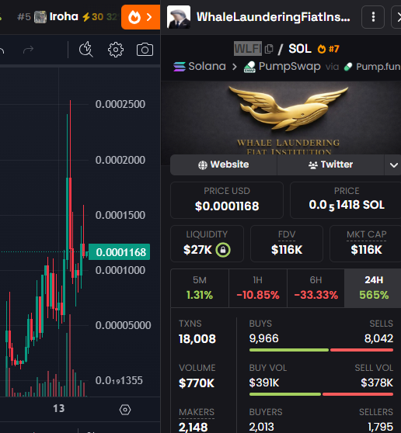Click the VOLUME $770K value
This screenshot has height=433, width=401.
197,383
